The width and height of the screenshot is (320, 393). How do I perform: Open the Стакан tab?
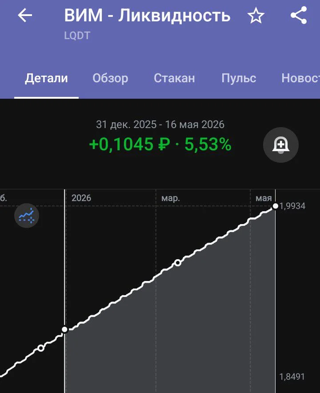tap(174, 78)
